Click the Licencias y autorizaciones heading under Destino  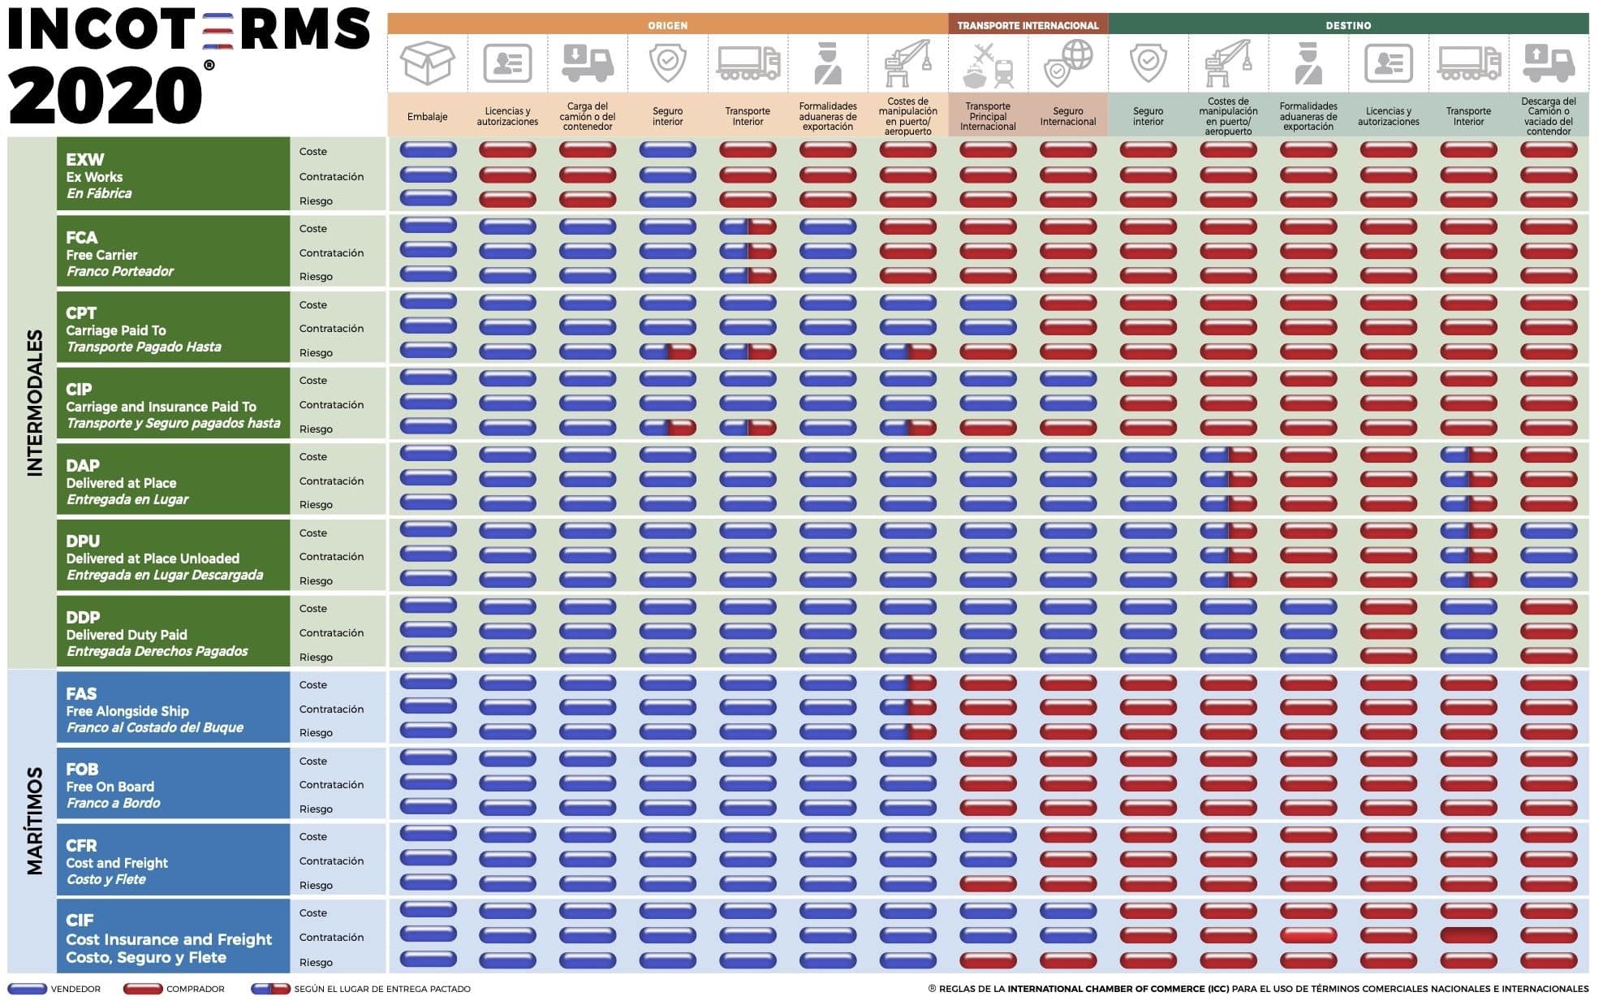pyautogui.click(x=1388, y=116)
